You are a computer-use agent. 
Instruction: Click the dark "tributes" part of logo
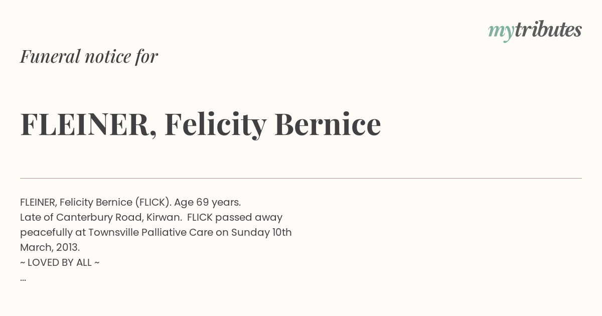548,30
